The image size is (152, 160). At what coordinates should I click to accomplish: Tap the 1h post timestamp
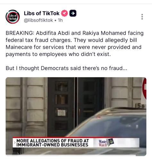click(x=60, y=20)
